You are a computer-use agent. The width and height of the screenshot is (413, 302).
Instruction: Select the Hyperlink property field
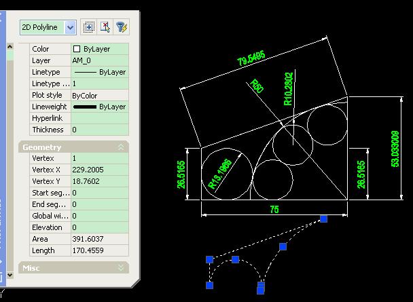(100, 118)
